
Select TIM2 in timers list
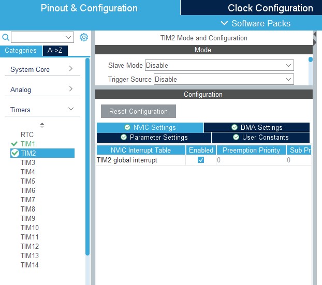(42, 153)
